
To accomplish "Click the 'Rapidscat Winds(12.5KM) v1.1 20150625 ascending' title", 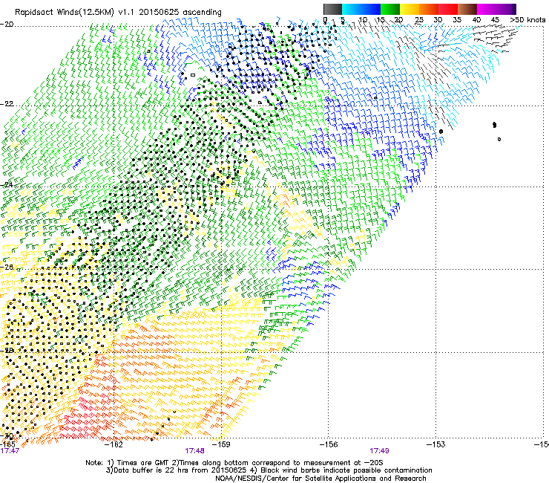I will (x=118, y=13).
